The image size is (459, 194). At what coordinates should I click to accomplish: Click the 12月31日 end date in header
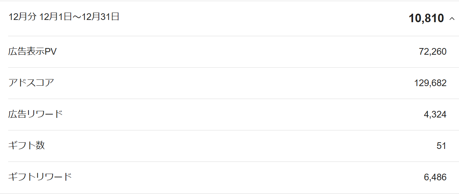[x=101, y=17]
